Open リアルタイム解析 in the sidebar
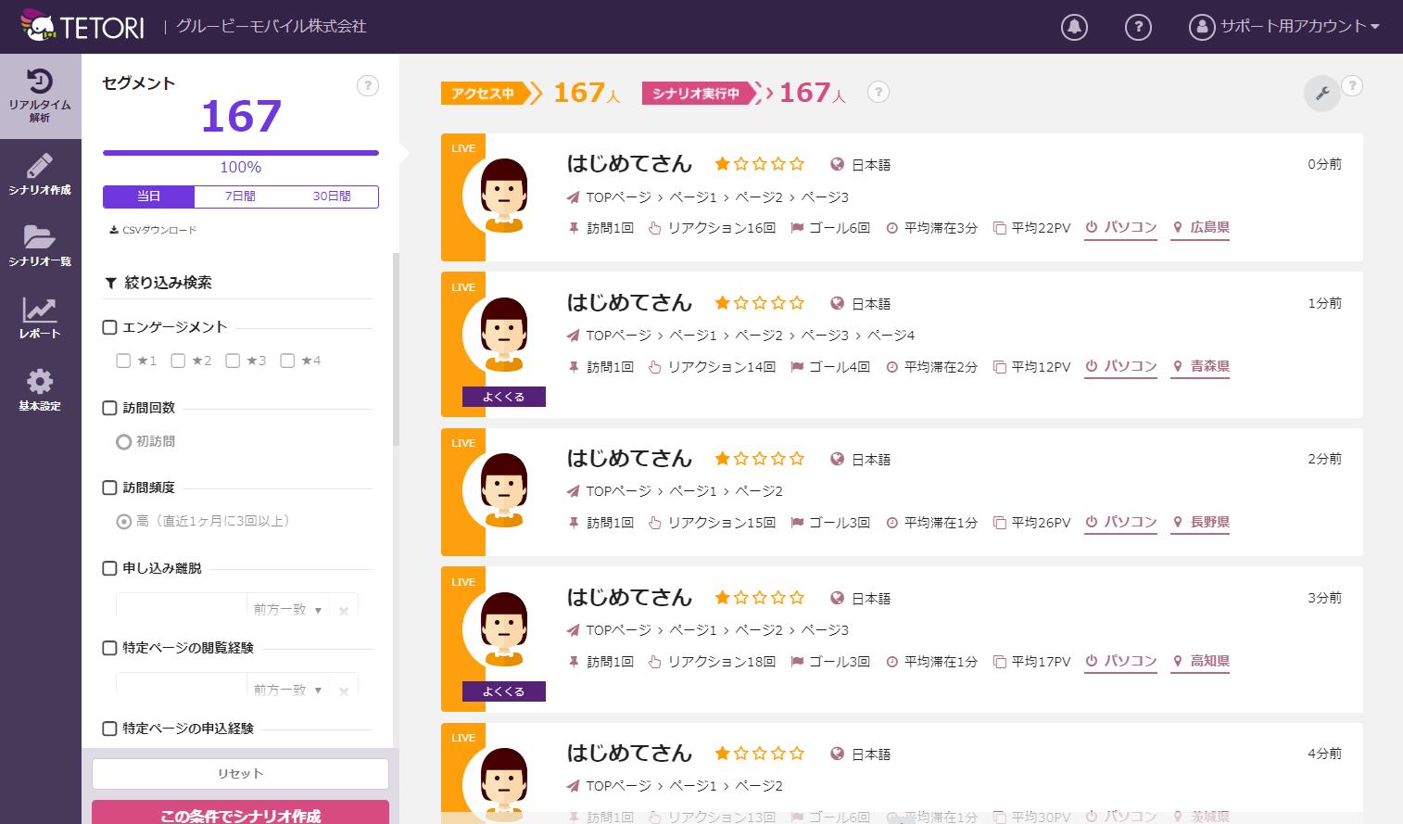Screen dimensions: 1403x824 [x=40, y=96]
